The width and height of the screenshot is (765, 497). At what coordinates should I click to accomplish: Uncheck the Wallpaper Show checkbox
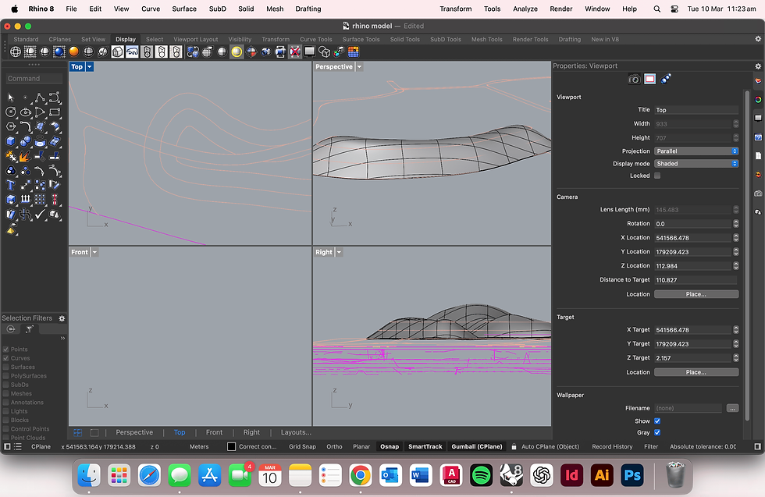point(657,421)
